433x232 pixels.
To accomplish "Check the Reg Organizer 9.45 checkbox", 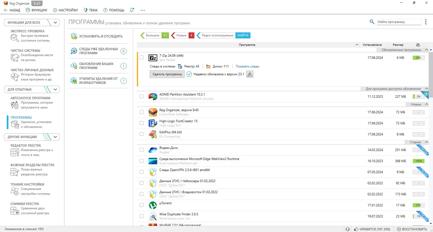I will [x=142, y=112].
